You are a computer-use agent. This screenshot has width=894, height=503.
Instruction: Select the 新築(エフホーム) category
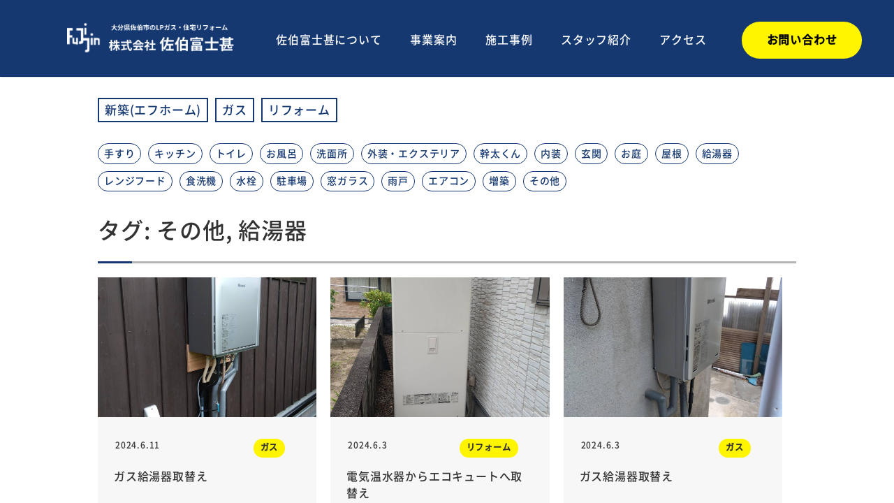pyautogui.click(x=153, y=110)
